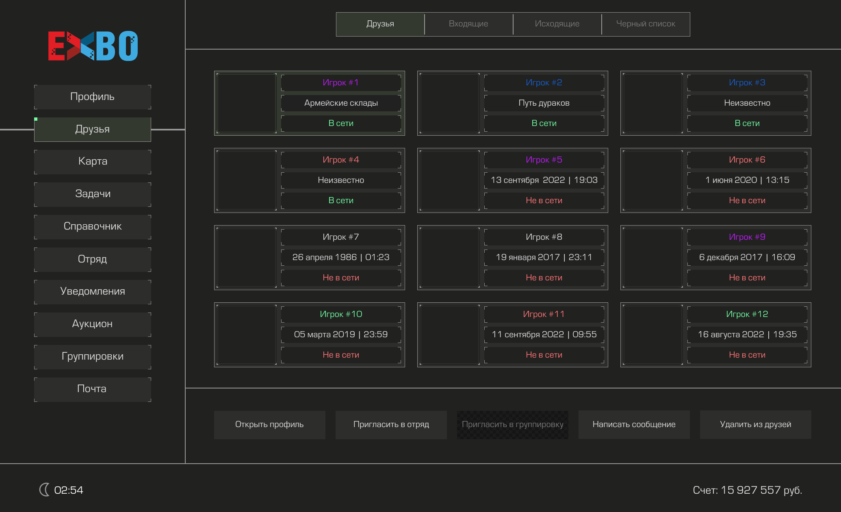Click Игрок #10 name label
Image resolution: width=841 pixels, height=512 pixels.
(x=340, y=314)
